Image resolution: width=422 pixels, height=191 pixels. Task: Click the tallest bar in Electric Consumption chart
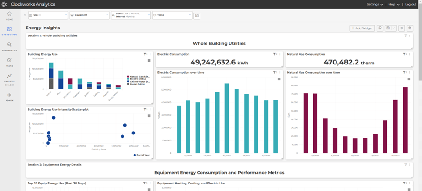(227, 118)
